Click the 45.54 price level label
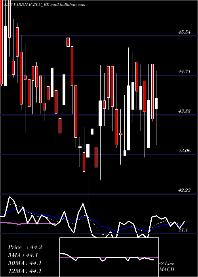 click(x=185, y=32)
